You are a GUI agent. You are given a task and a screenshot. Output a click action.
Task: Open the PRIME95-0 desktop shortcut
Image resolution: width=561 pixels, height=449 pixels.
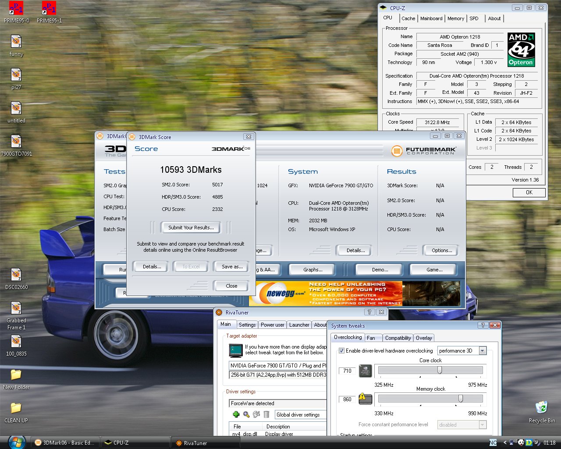point(16,12)
